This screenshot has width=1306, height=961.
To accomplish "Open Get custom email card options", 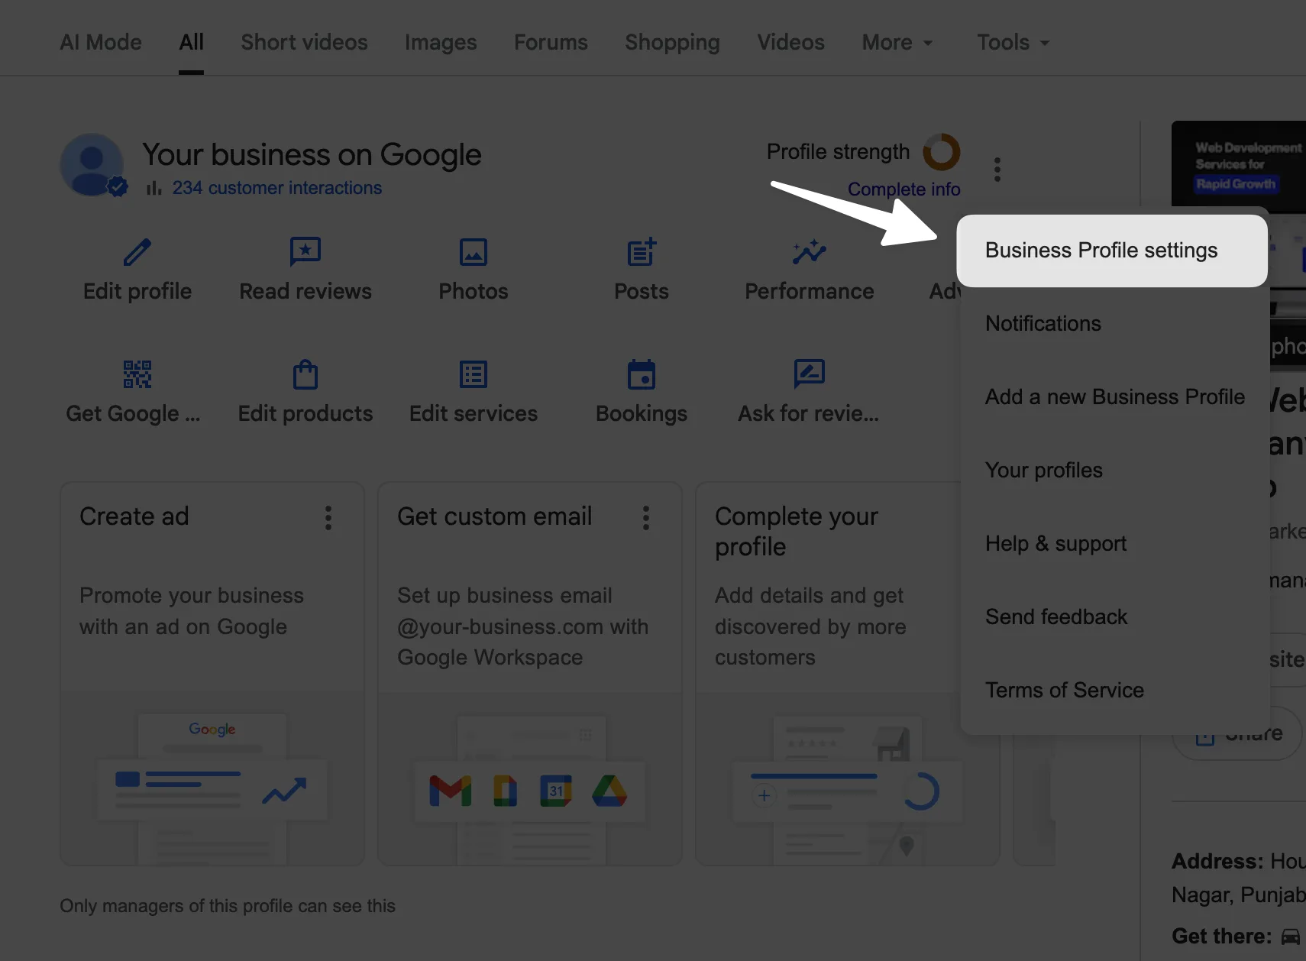I will click(x=646, y=518).
